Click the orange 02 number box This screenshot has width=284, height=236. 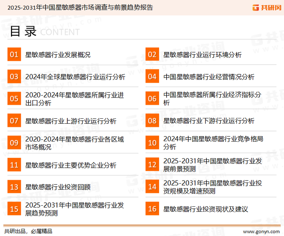point(152,54)
